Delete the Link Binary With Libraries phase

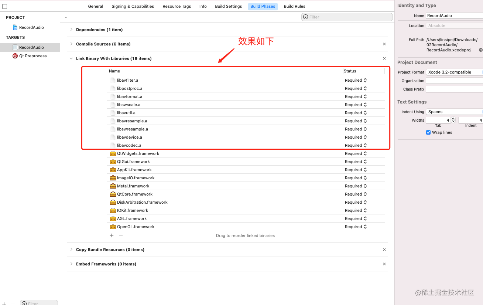click(x=384, y=58)
